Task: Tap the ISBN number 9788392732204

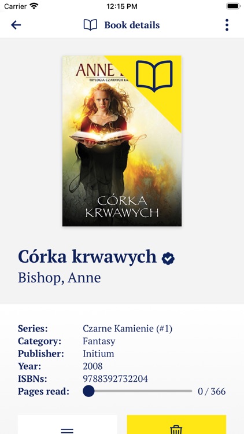Action: 116,378
